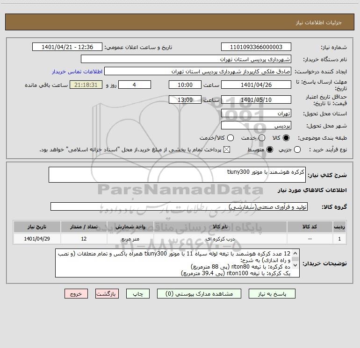This screenshot has width=360, height=348.
Task: Click the چاپ print button
Action: [138, 294]
